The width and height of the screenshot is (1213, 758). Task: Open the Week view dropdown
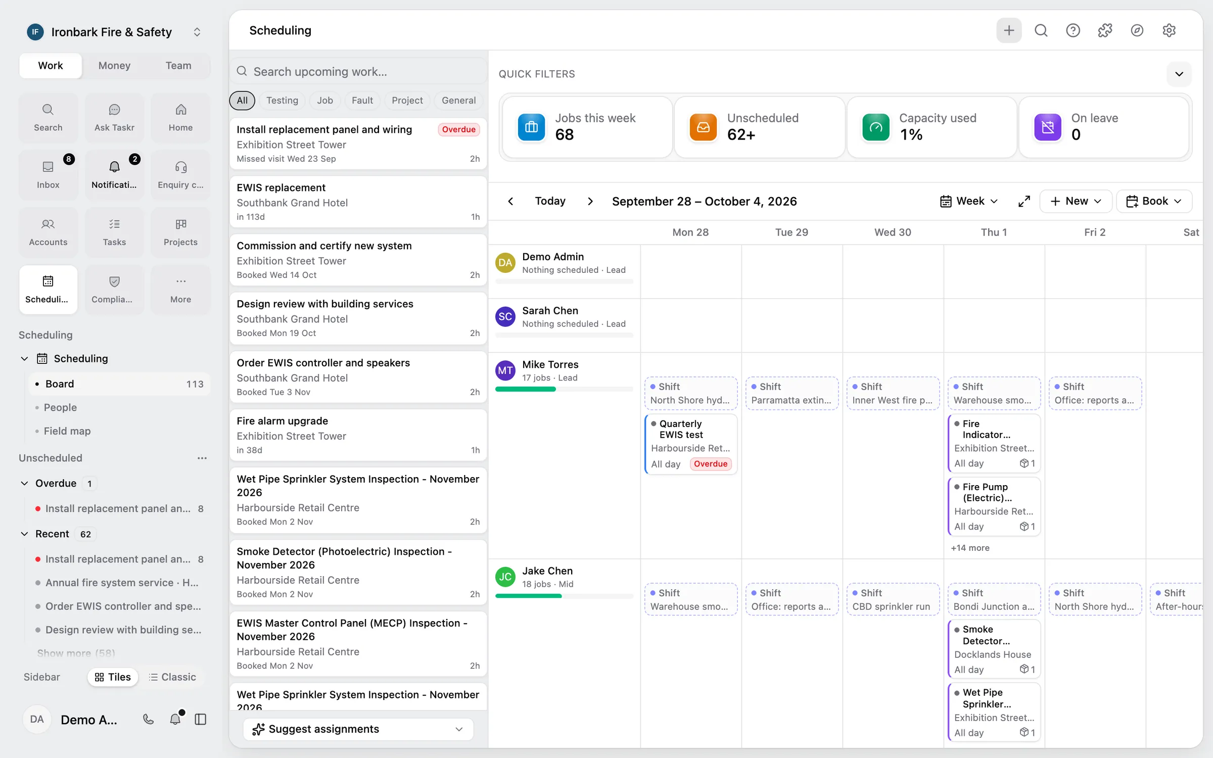pos(969,201)
